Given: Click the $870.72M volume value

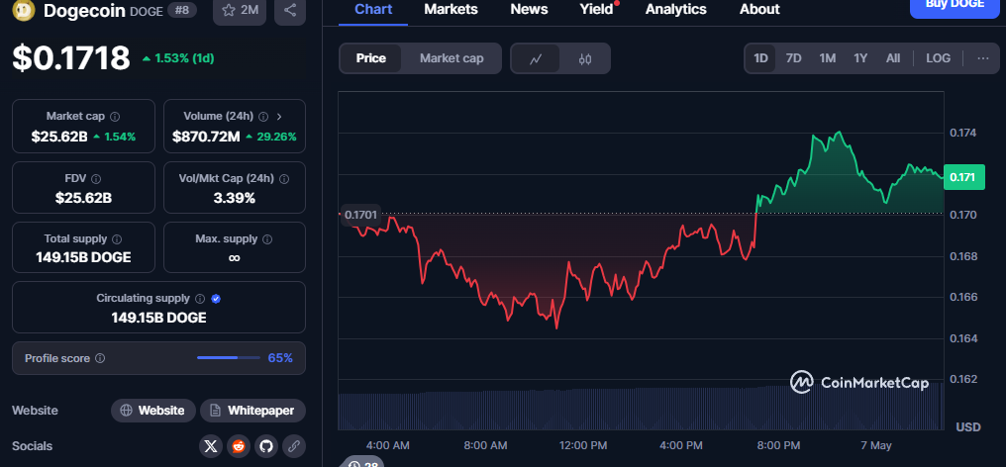Looking at the screenshot, I should click(206, 137).
